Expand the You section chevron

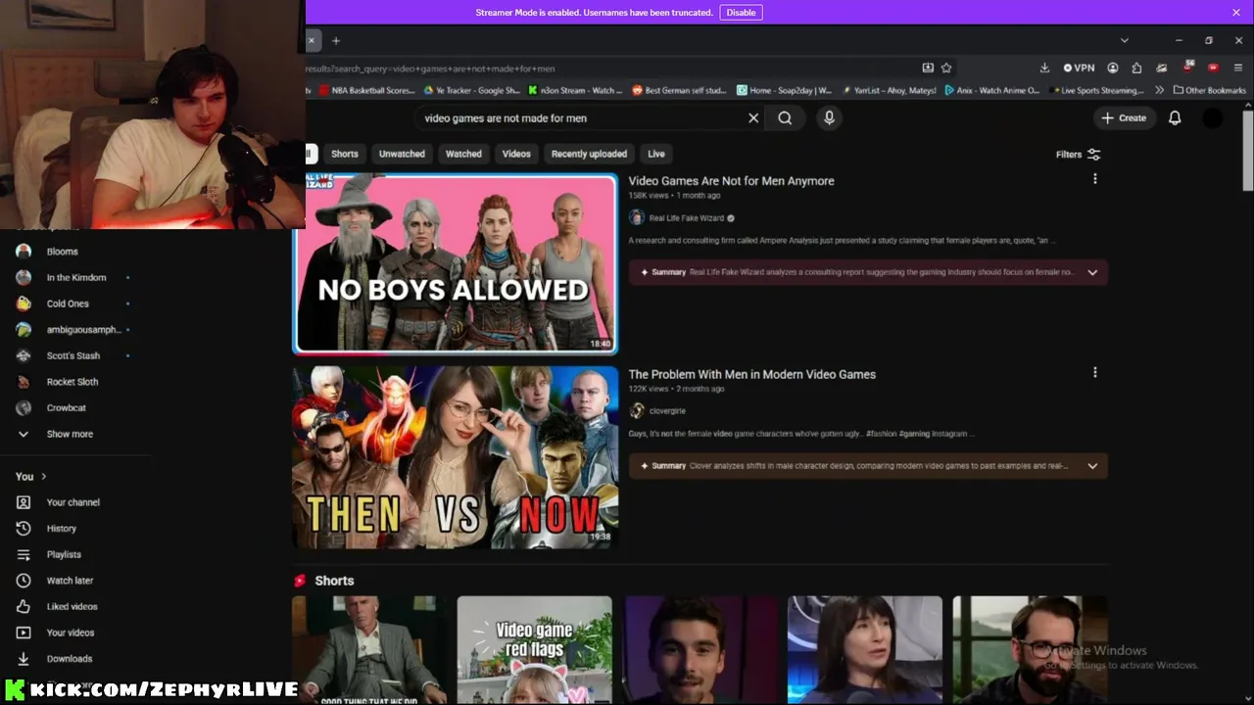(43, 476)
